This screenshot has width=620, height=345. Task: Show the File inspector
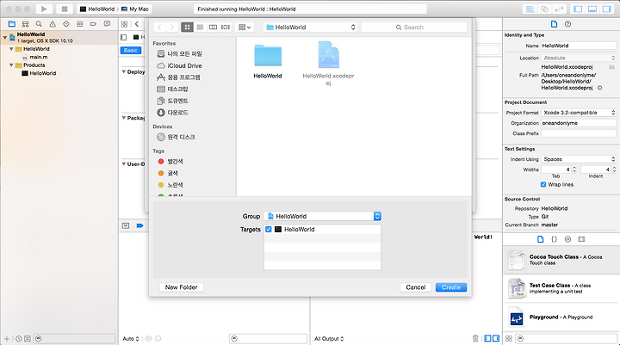coord(554,24)
